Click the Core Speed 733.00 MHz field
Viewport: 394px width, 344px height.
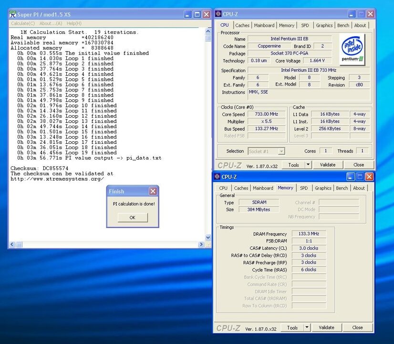(x=267, y=114)
